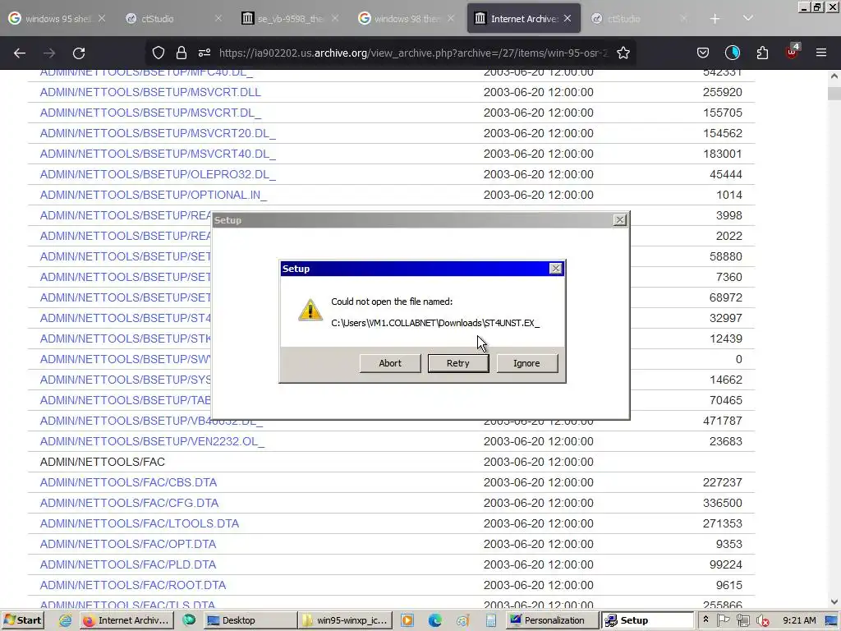Open ADMIN/NETTOOLS/BSETUP/OPTIONAL.IN_ link
This screenshot has height=631, width=841.
point(153,195)
